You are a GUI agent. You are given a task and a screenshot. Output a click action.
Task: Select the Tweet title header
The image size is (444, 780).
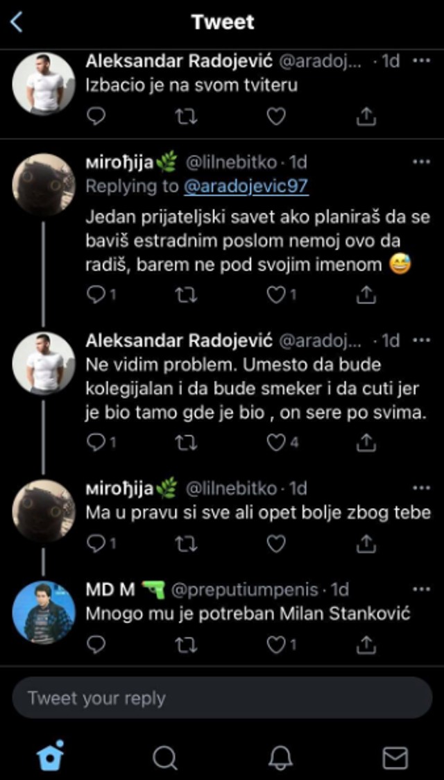(x=222, y=22)
